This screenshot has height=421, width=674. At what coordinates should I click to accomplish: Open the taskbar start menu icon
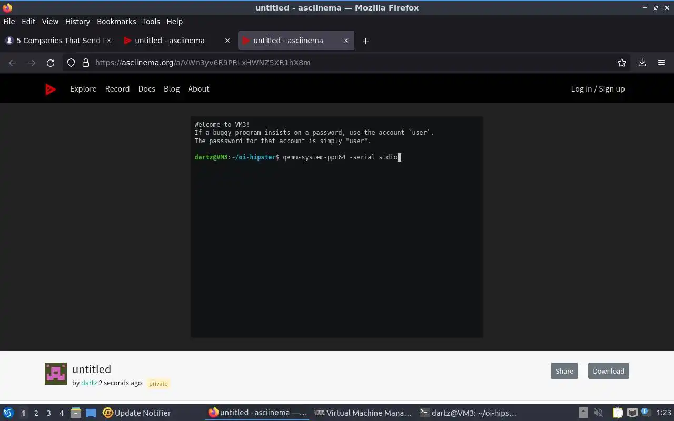[8, 413]
